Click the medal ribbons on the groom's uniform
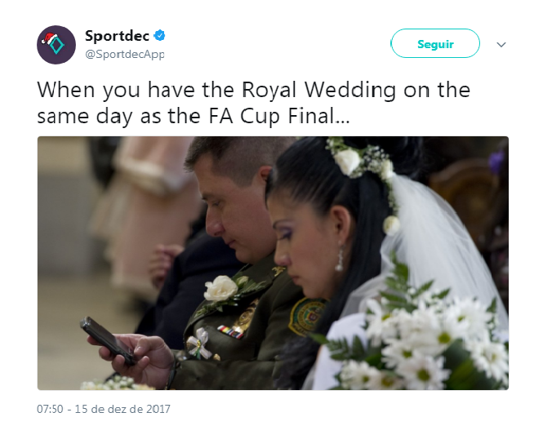The image size is (534, 426). [x=230, y=332]
